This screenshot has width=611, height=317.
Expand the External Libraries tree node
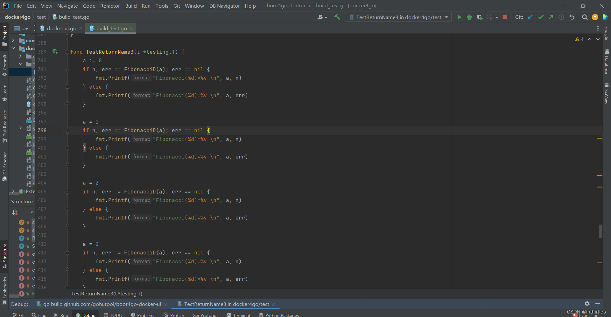(x=13, y=191)
